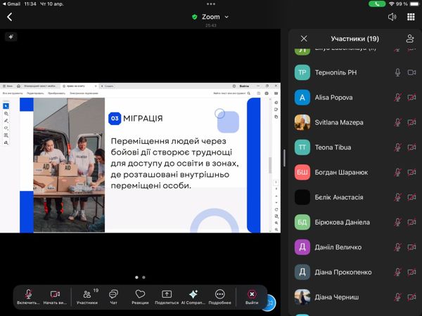Switch to gallery grid view

pyautogui.click(x=411, y=17)
